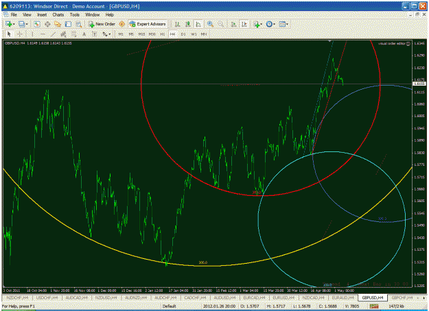This screenshot has width=429, height=311.
Task: Switch to the AUDUSD,H4 chart tab
Action: click(224, 297)
